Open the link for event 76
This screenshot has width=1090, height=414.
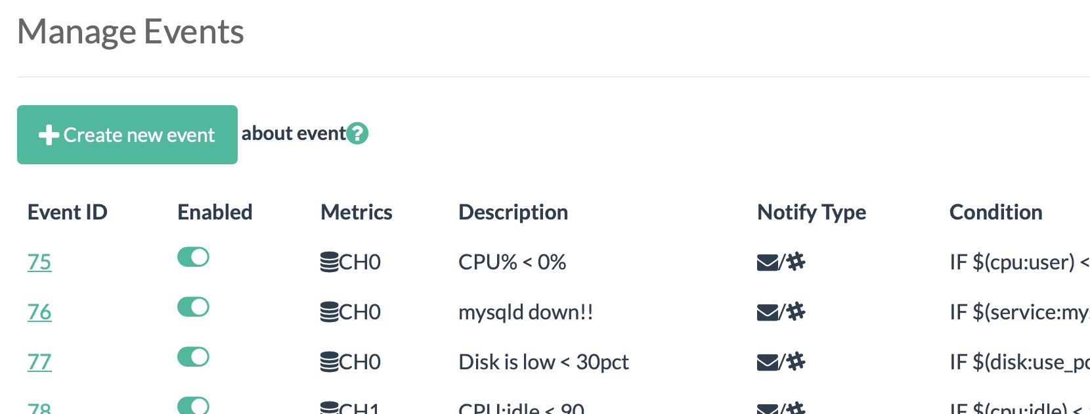click(x=39, y=311)
